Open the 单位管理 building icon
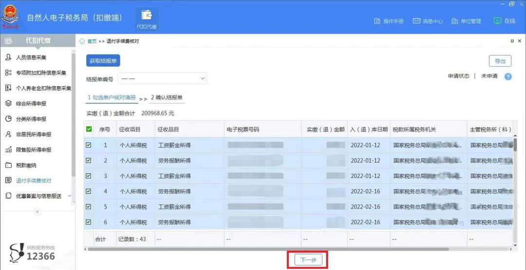The height and width of the screenshot is (270, 526). click(x=454, y=21)
